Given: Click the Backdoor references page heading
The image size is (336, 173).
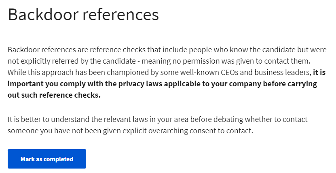Looking at the screenshot, I should (x=83, y=15).
